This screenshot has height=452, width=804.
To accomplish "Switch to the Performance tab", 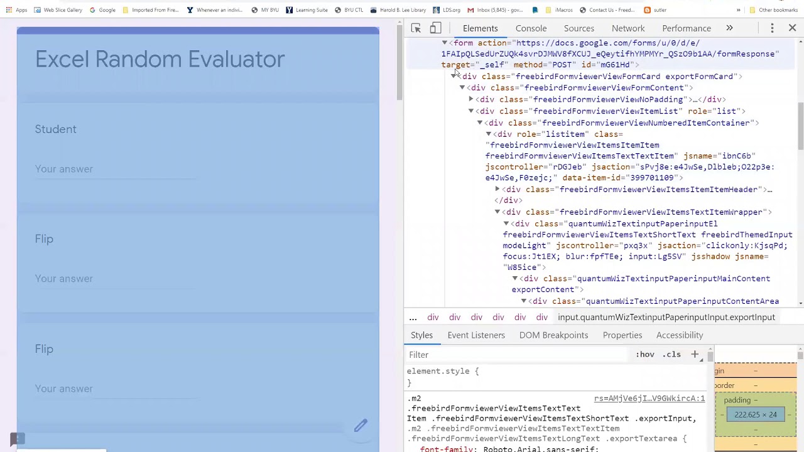I will (x=687, y=28).
